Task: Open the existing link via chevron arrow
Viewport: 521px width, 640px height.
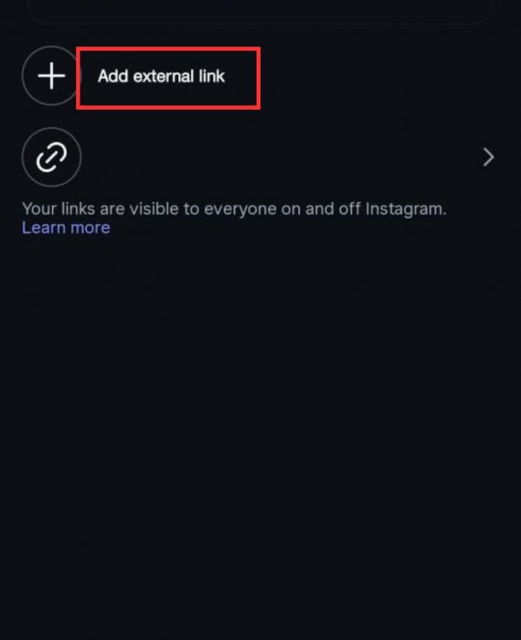Action: (x=488, y=157)
